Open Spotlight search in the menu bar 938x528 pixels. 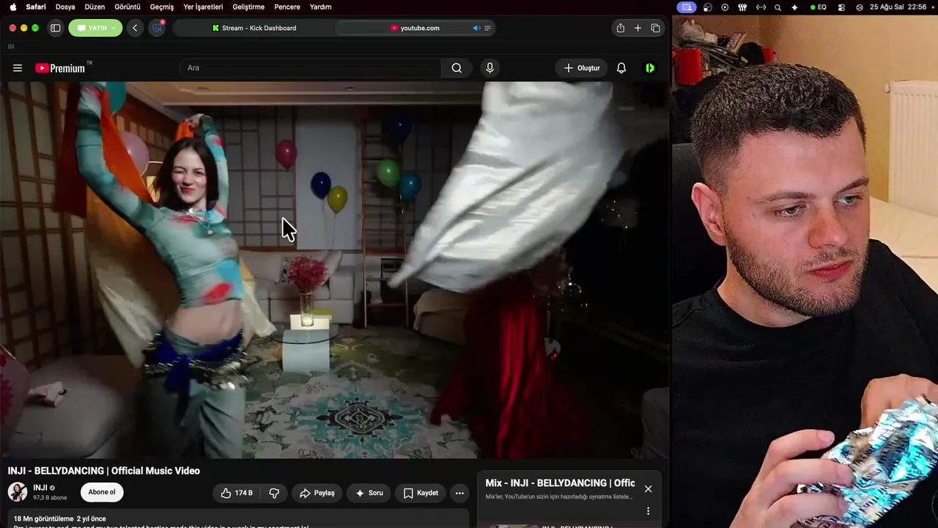click(778, 7)
